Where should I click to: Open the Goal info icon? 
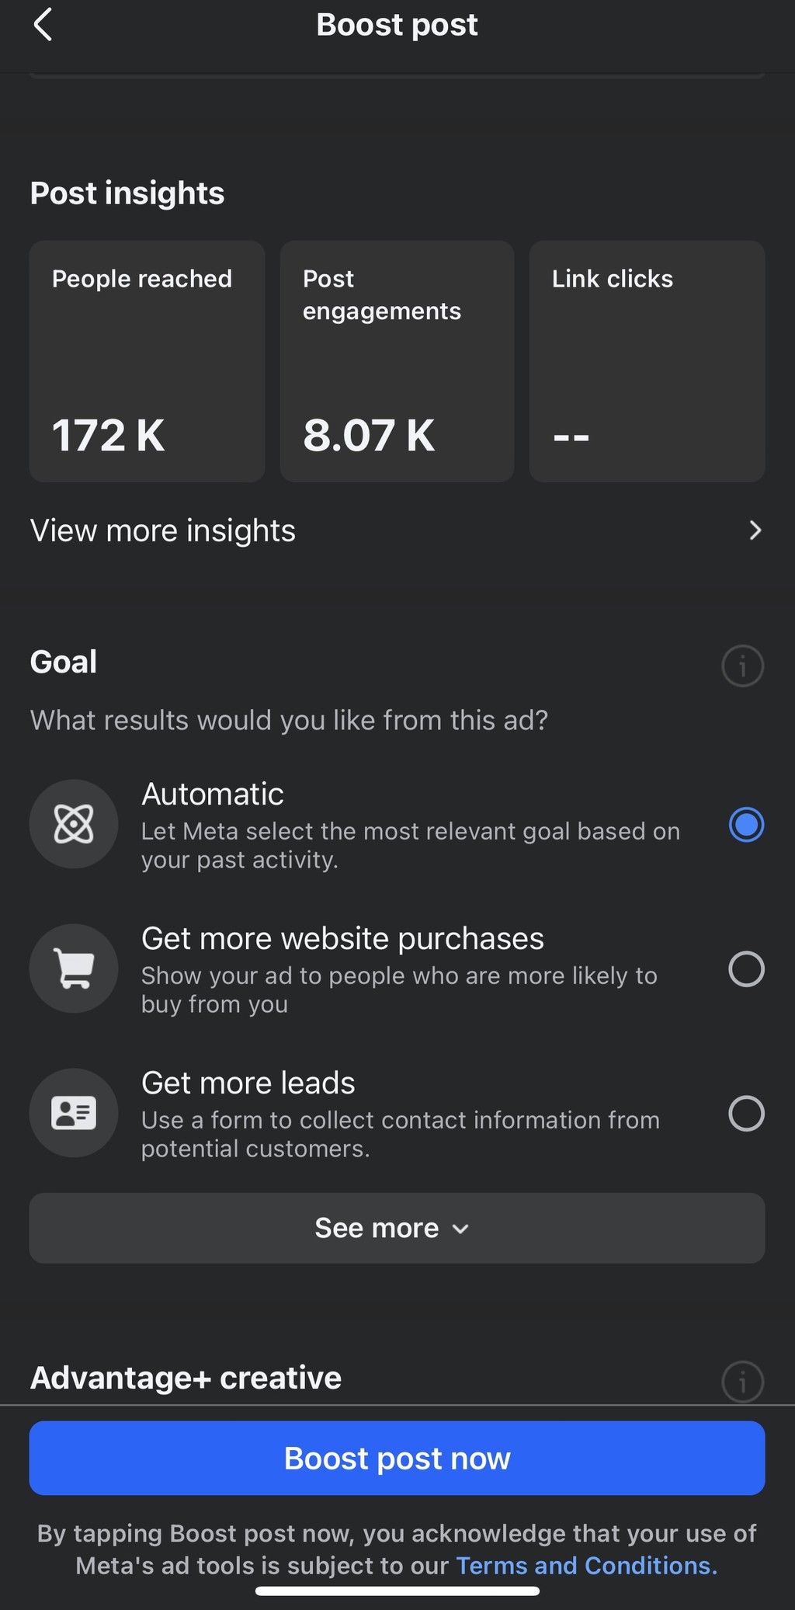point(742,666)
